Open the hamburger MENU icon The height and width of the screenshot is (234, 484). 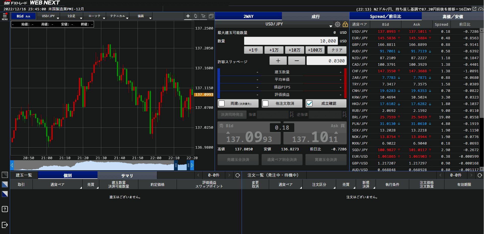[x=5, y=17]
